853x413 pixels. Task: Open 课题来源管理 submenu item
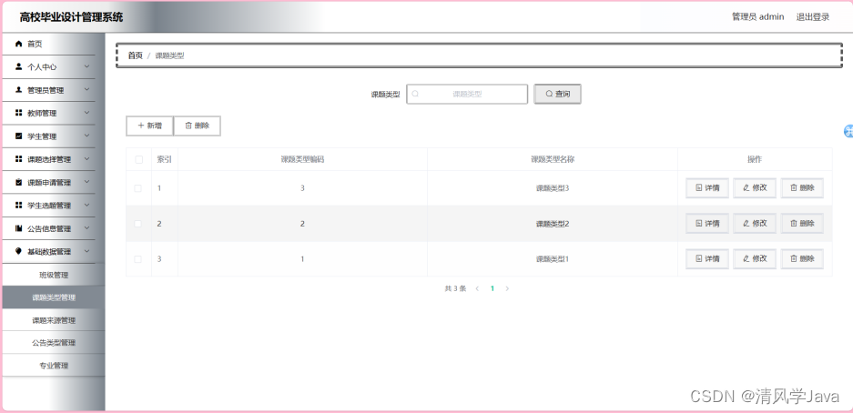[54, 320]
